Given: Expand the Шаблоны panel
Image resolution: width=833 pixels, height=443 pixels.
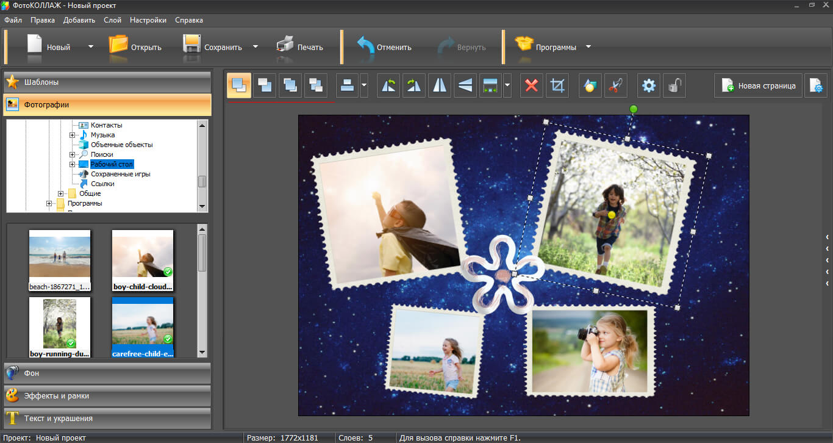Looking at the screenshot, I should pos(107,82).
